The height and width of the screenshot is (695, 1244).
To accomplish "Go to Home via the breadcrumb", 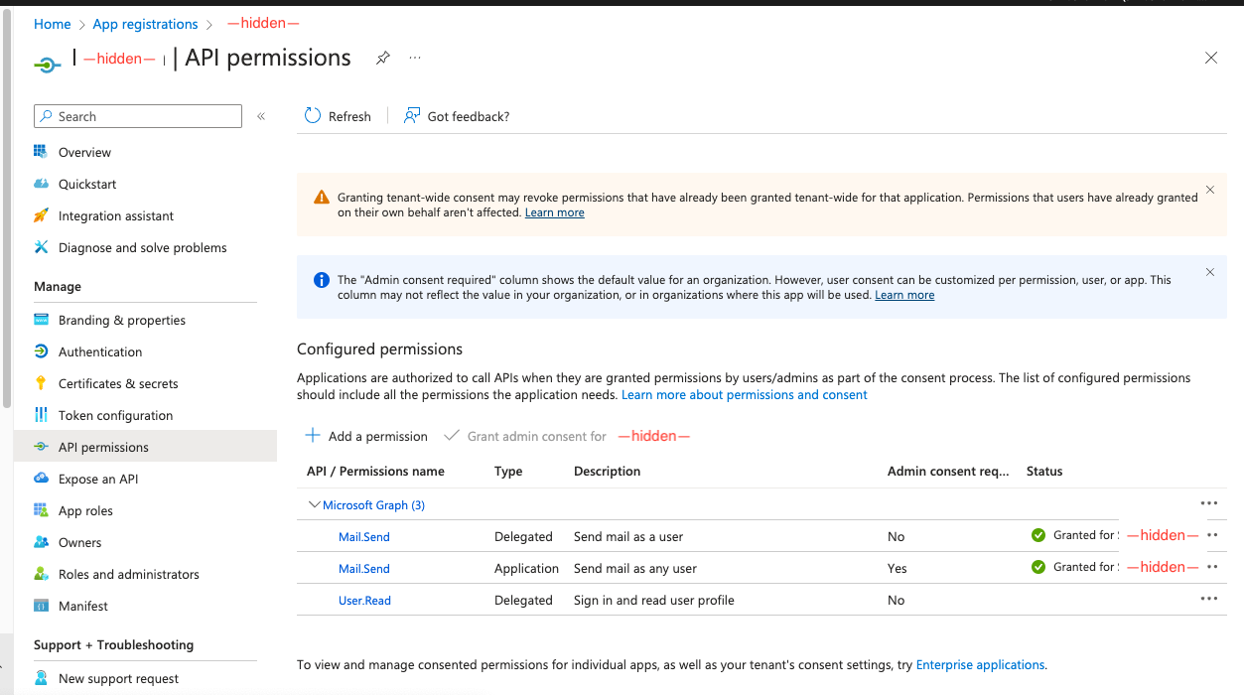I will pyautogui.click(x=52, y=23).
